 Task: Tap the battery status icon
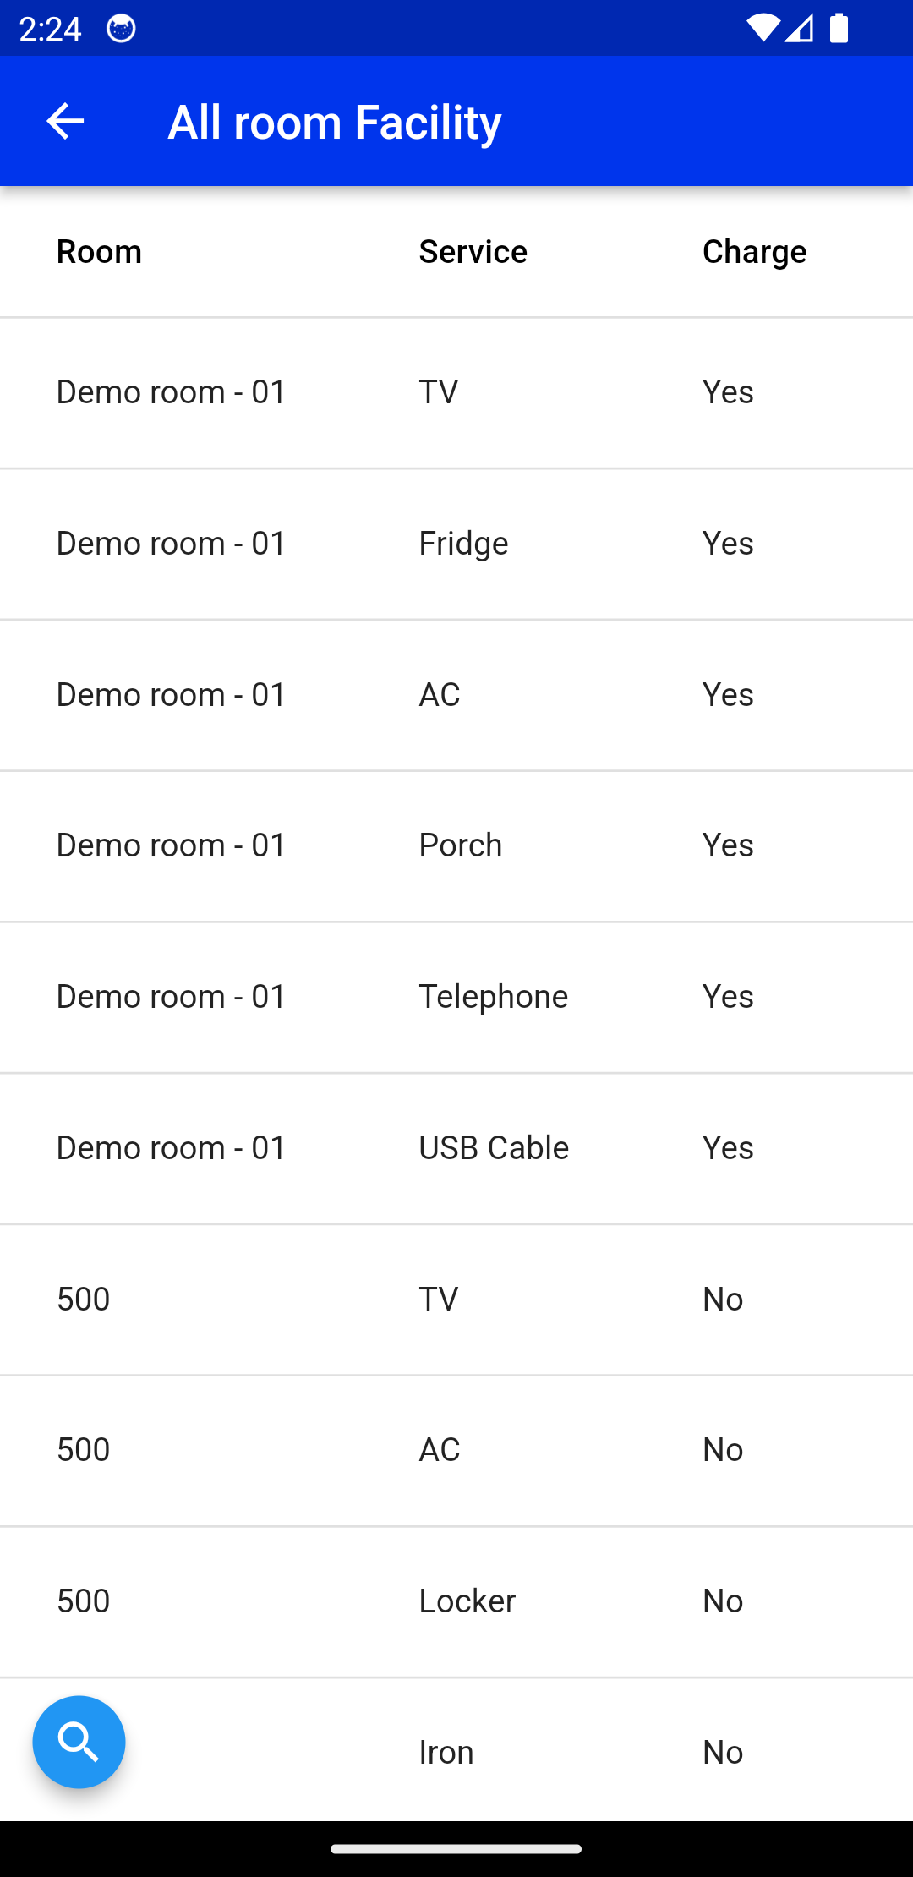(x=839, y=28)
